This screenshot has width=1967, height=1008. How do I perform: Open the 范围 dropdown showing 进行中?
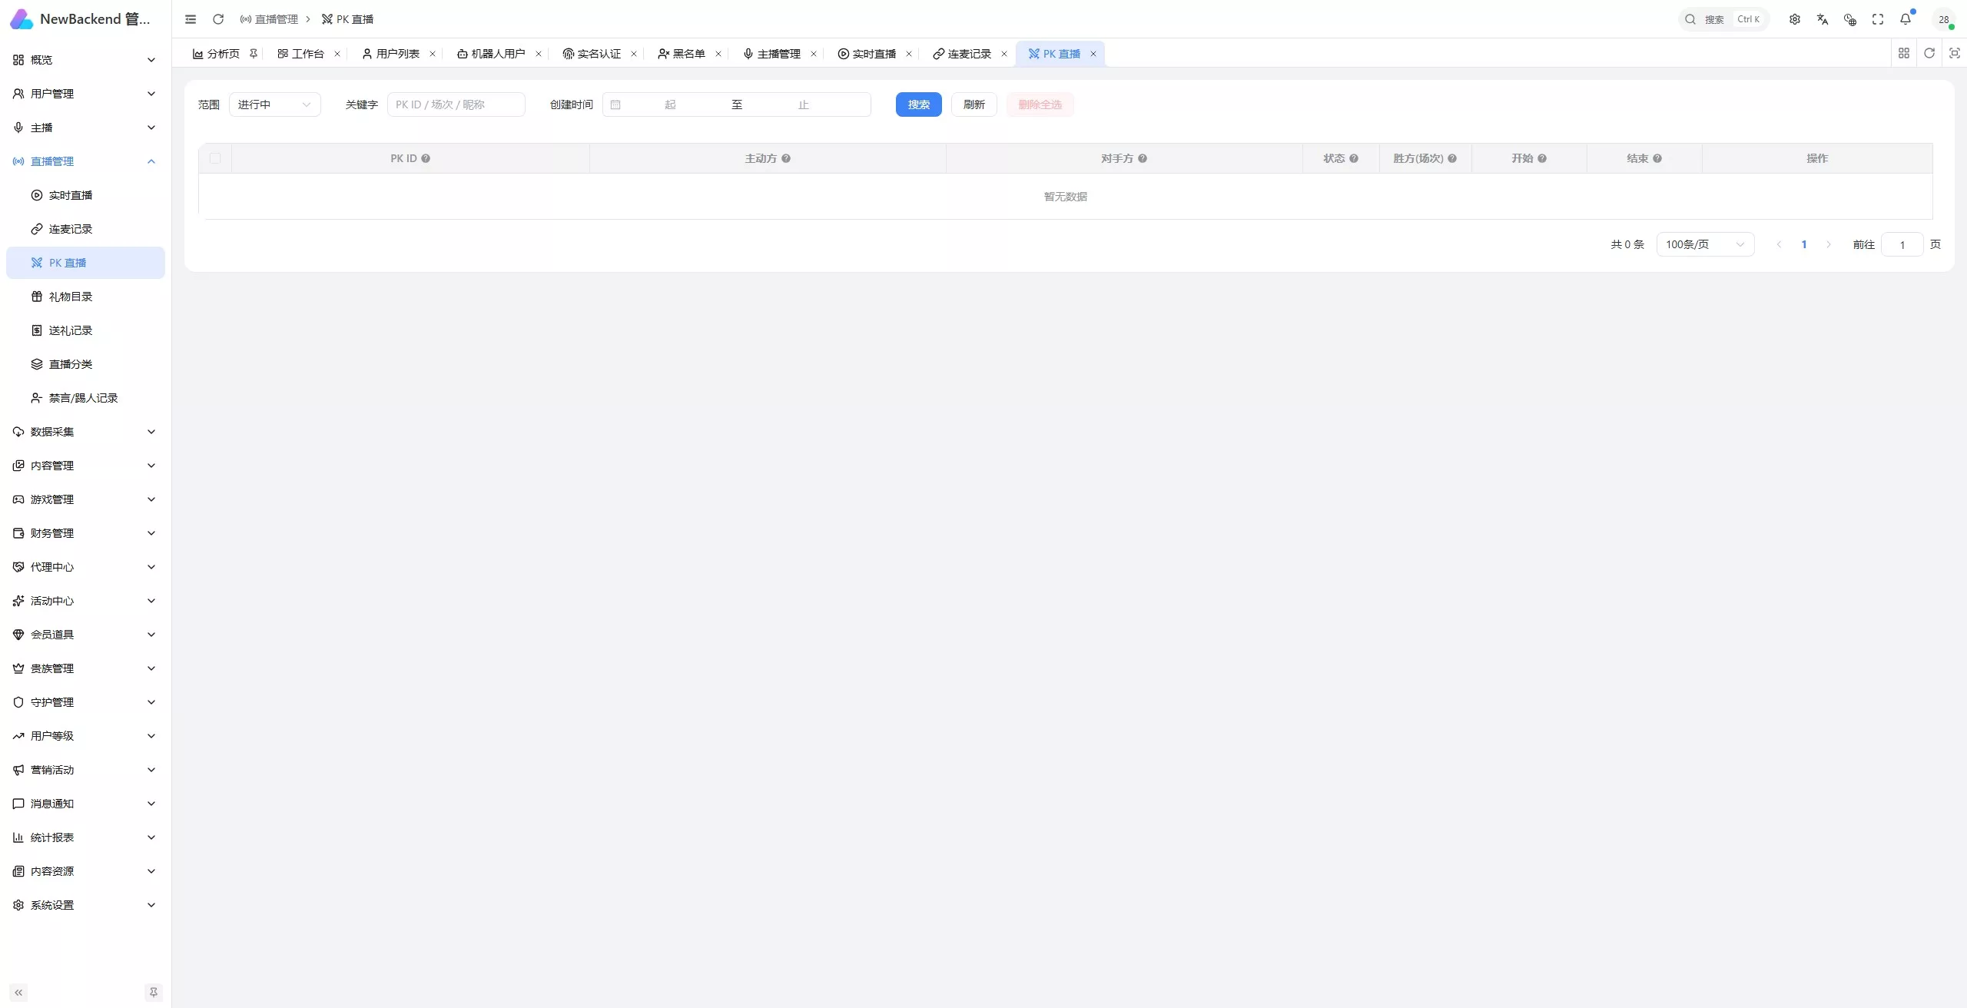(275, 104)
